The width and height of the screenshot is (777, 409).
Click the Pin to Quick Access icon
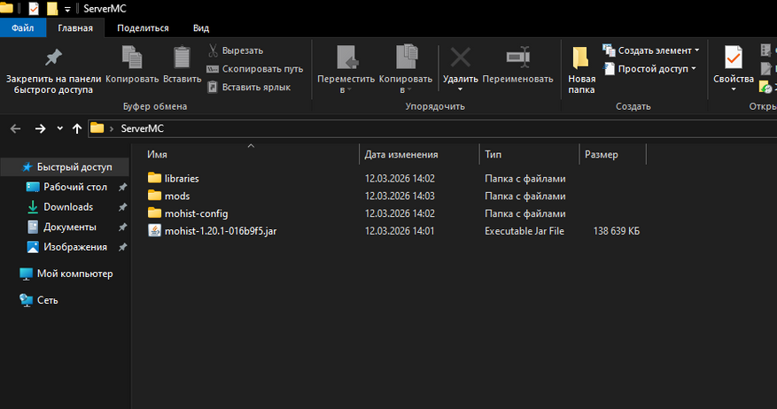point(53,58)
